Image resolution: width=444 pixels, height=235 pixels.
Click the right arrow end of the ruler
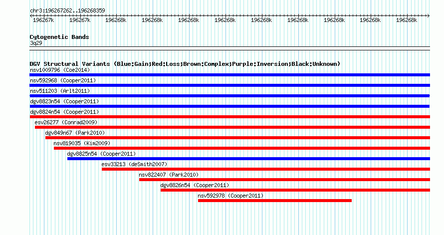tap(429, 16)
